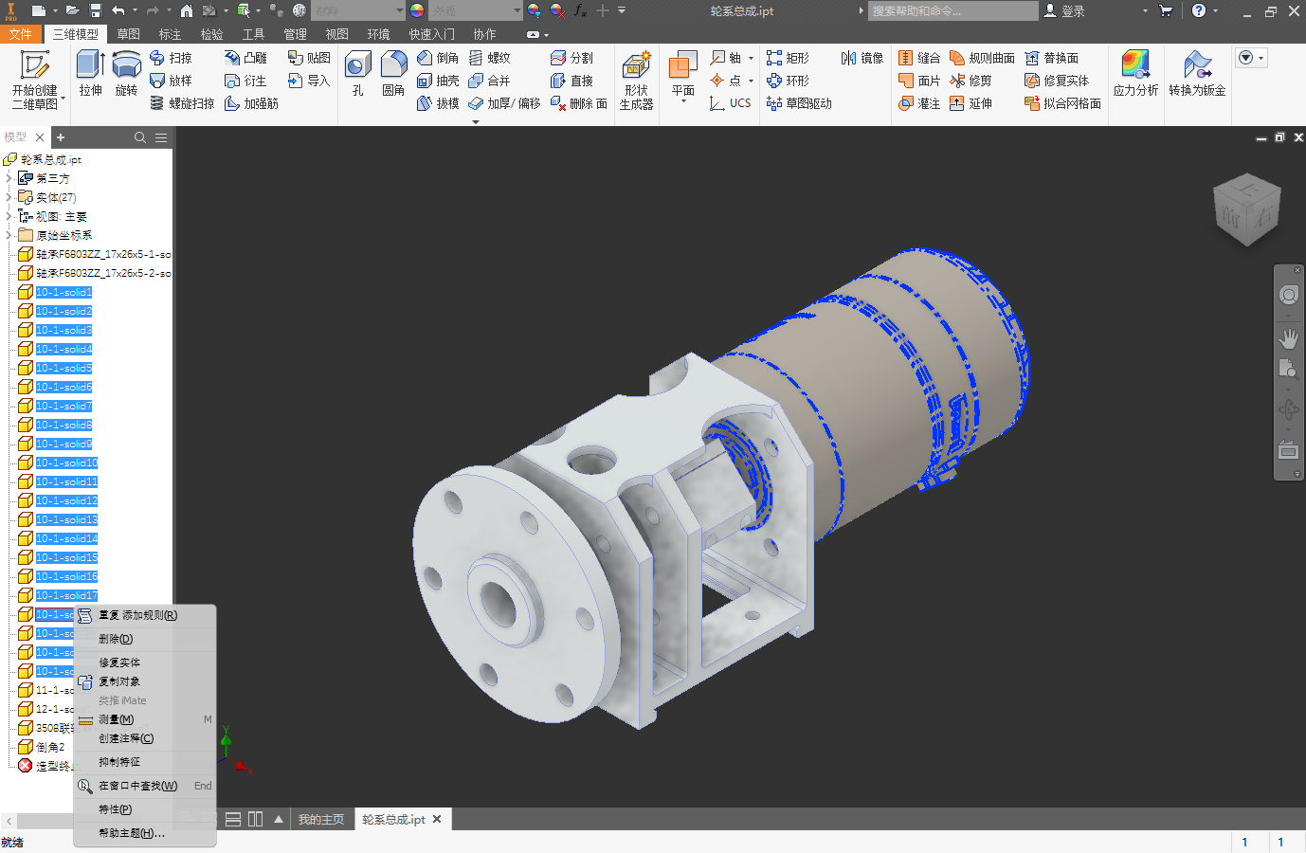Click the 登录 sign-in button
Viewport: 1306px width, 853px height.
pyautogui.click(x=1064, y=10)
